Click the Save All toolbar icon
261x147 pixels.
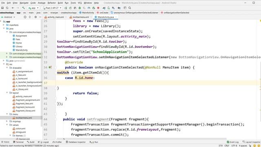(2, 8)
